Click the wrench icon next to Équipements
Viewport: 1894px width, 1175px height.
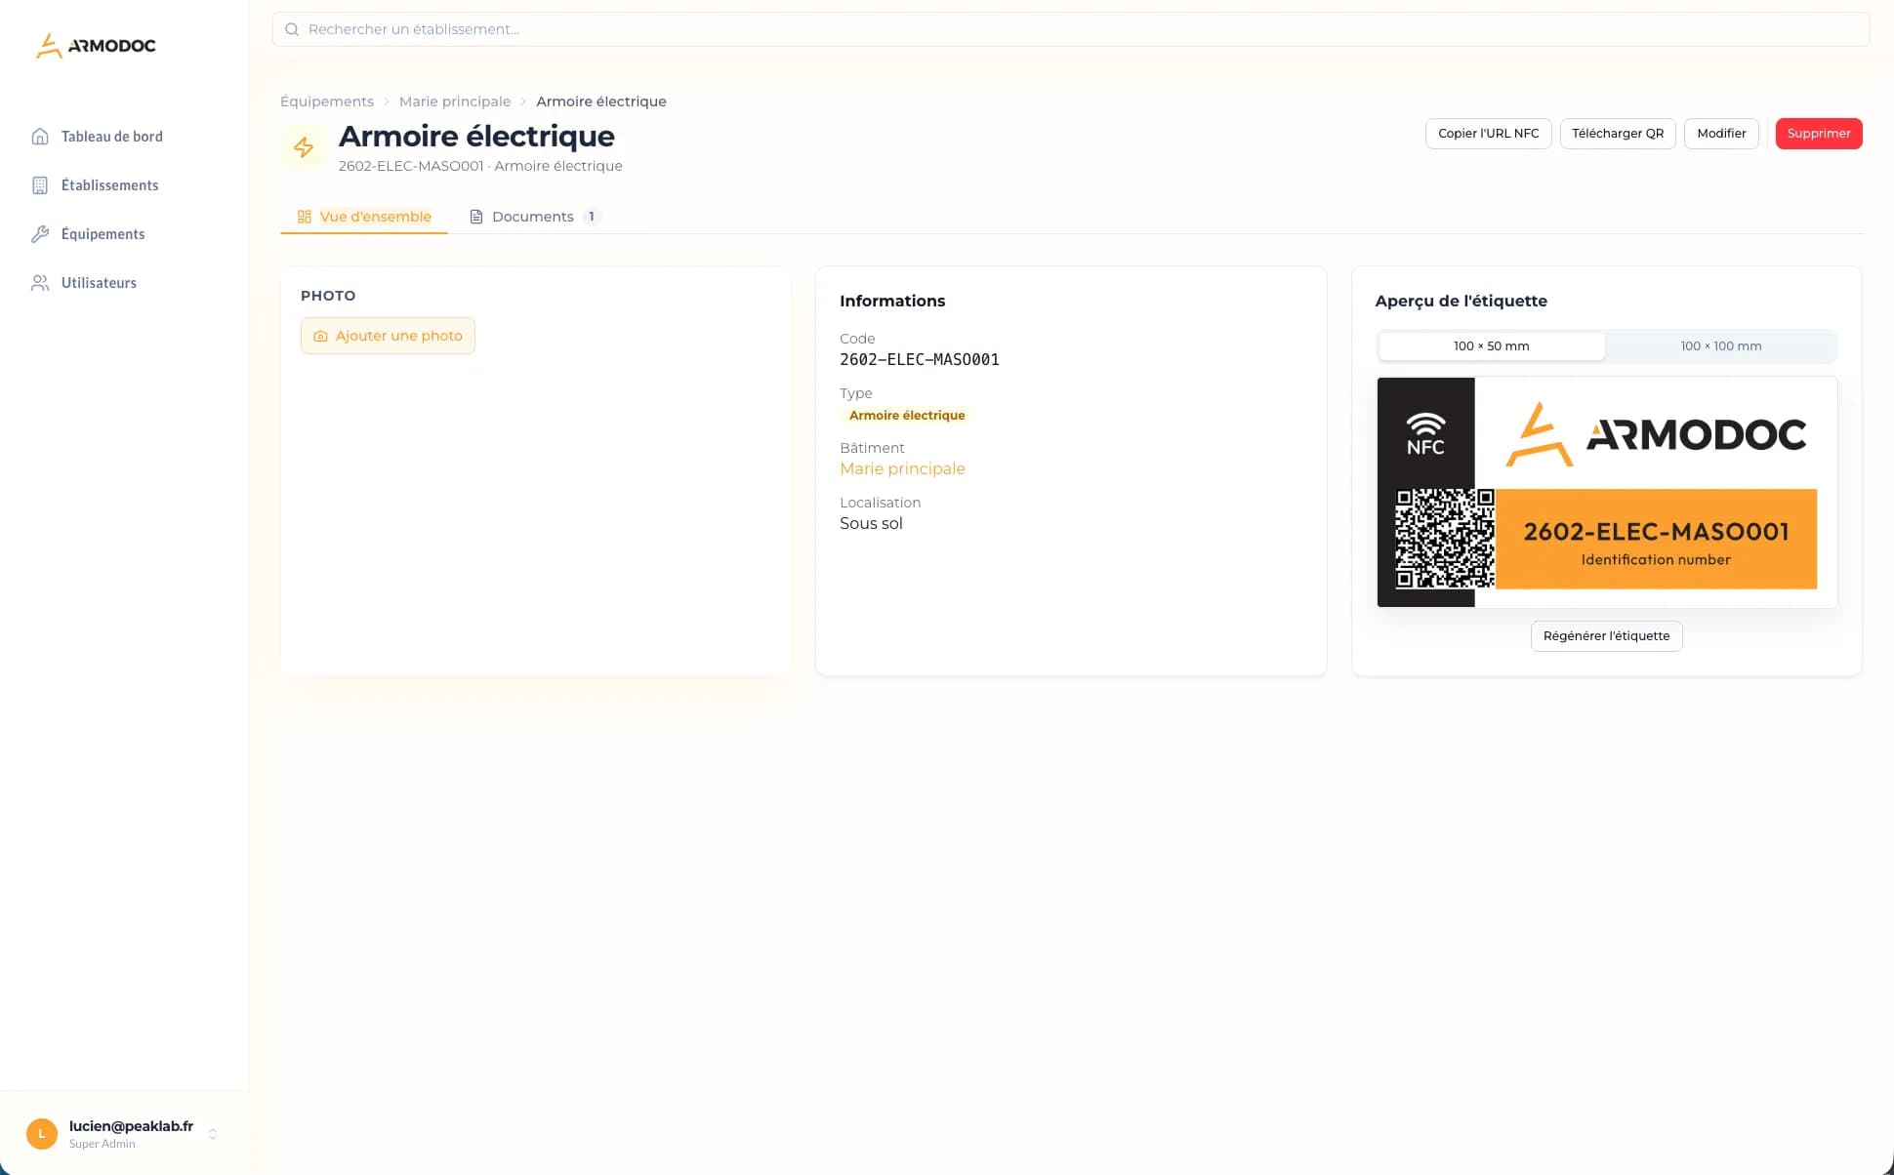(40, 234)
